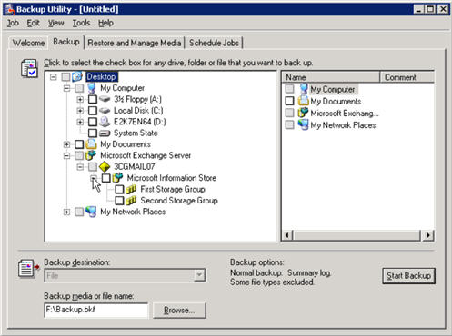Image resolution: width=452 pixels, height=336 pixels.
Task: Check the Desktop checkbox in tree
Action: click(x=65, y=77)
